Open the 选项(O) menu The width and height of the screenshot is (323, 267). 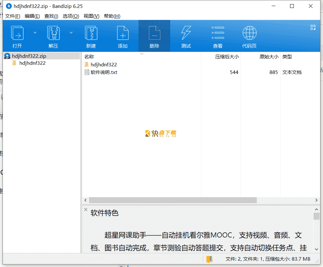click(71, 16)
